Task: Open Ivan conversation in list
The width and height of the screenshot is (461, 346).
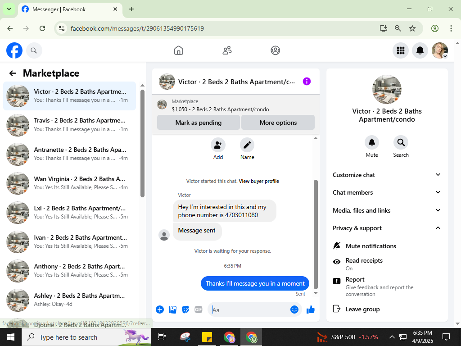Action: 69,241
